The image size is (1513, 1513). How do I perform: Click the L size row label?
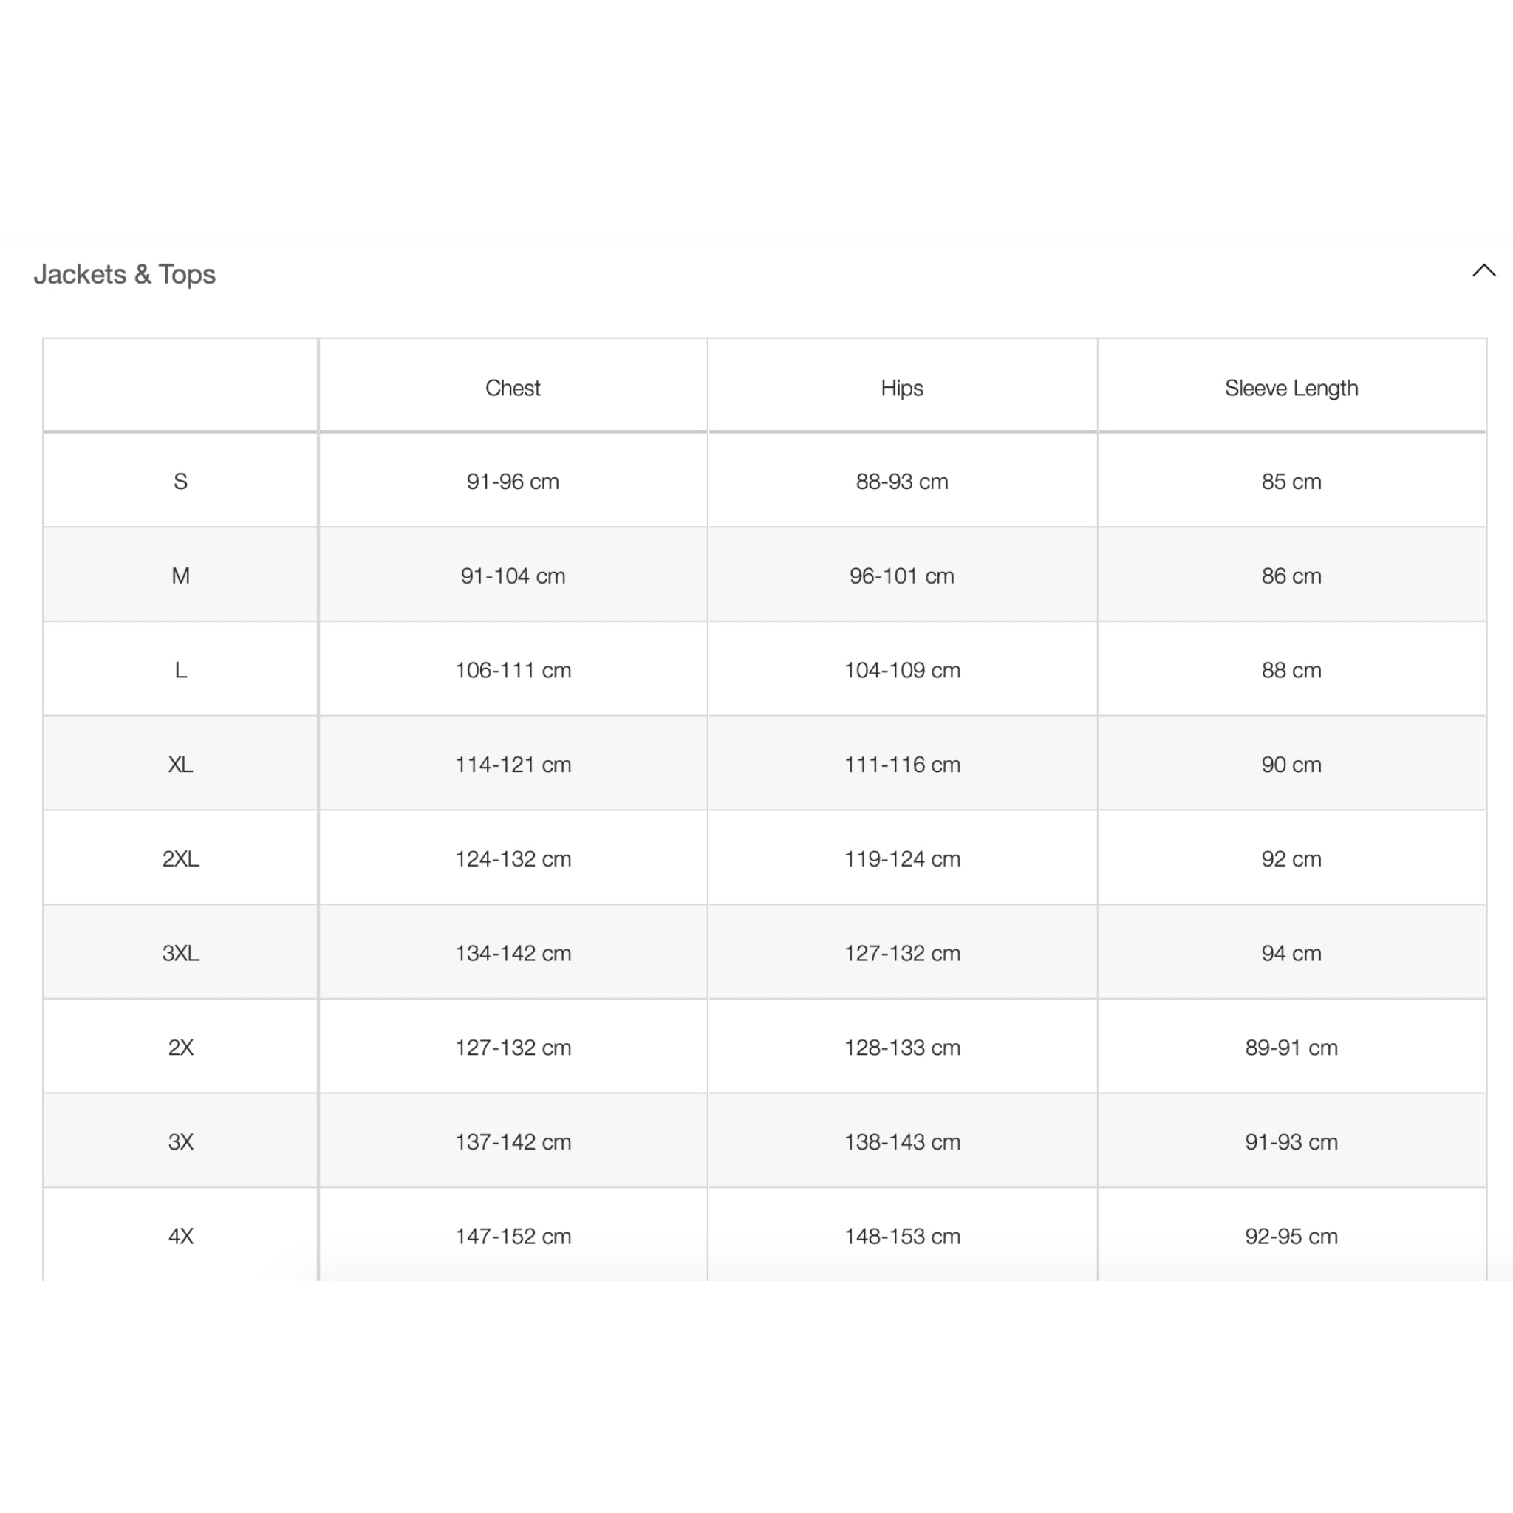(x=181, y=670)
